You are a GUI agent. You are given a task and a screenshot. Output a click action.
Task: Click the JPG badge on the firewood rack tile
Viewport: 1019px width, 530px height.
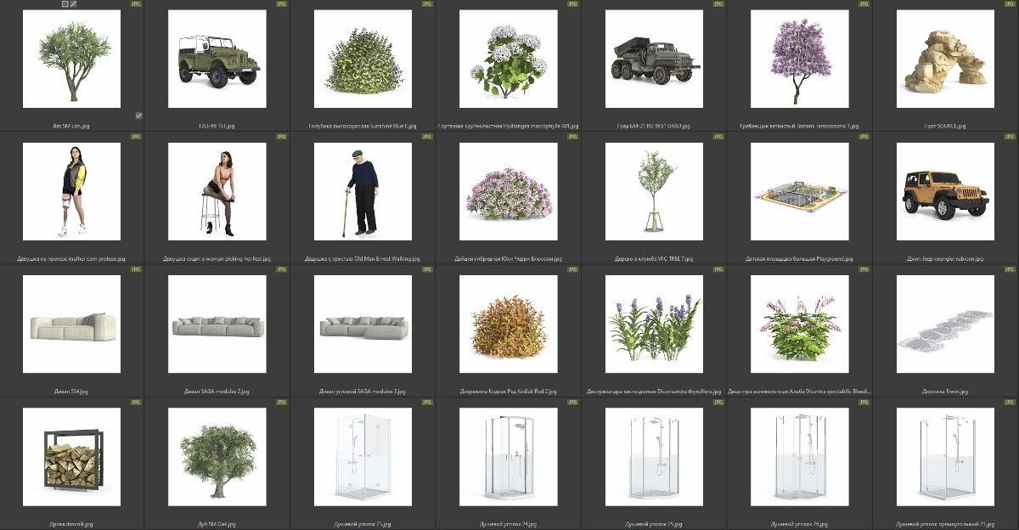pyautogui.click(x=136, y=402)
